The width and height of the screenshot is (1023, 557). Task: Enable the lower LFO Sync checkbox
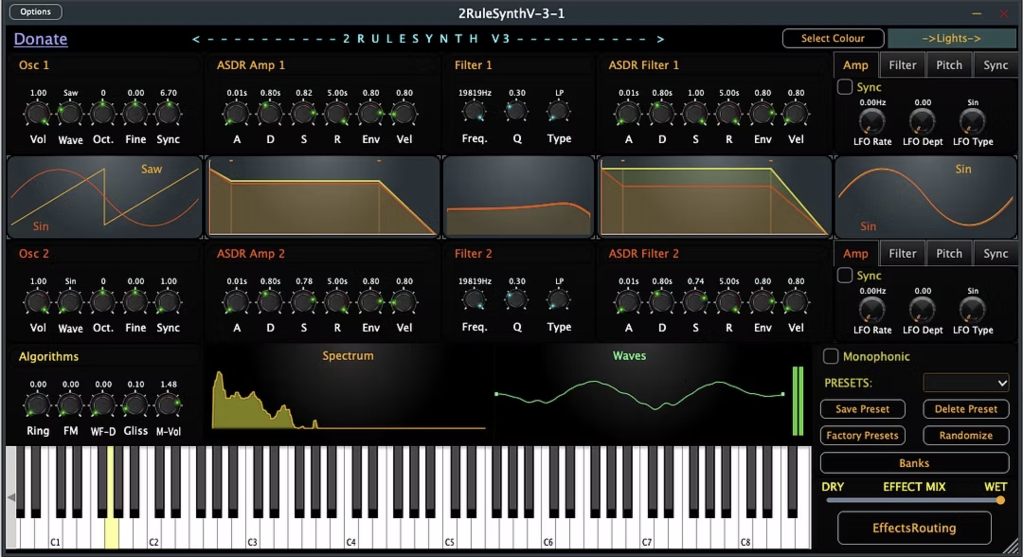pos(845,275)
